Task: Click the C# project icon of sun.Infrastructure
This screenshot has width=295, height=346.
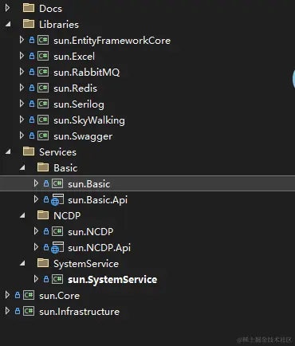Action: (x=29, y=311)
